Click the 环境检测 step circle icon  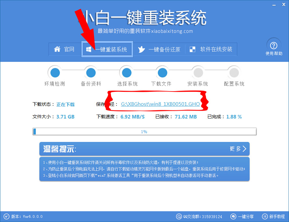(55, 73)
